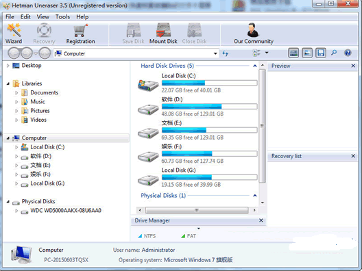Click the third round up navigation button
The width and height of the screenshot is (362, 271).
[x=45, y=53]
